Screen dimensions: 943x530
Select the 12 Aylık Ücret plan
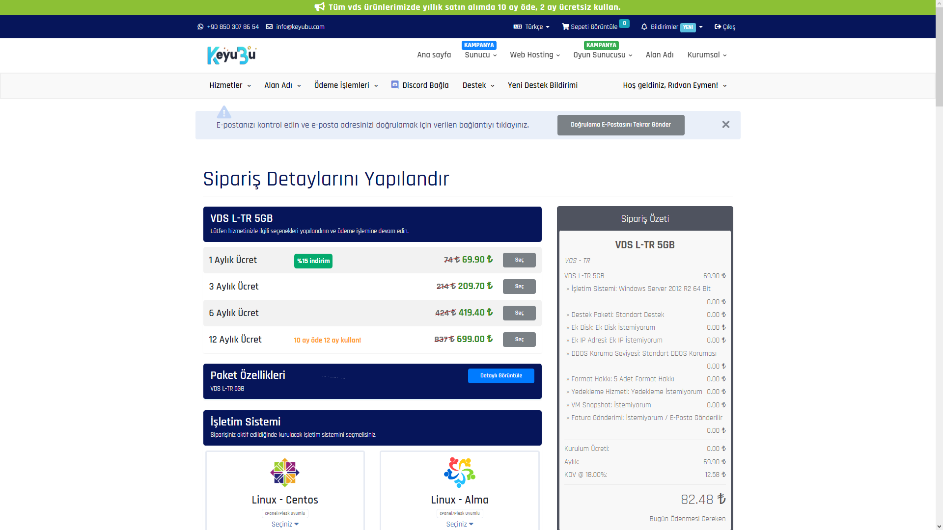[x=519, y=340]
